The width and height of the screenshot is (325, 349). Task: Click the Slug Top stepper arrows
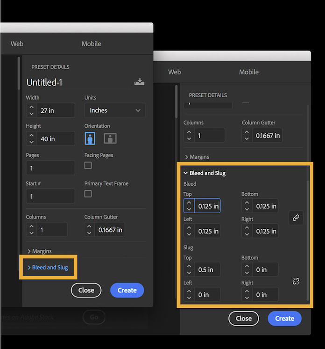189,269
